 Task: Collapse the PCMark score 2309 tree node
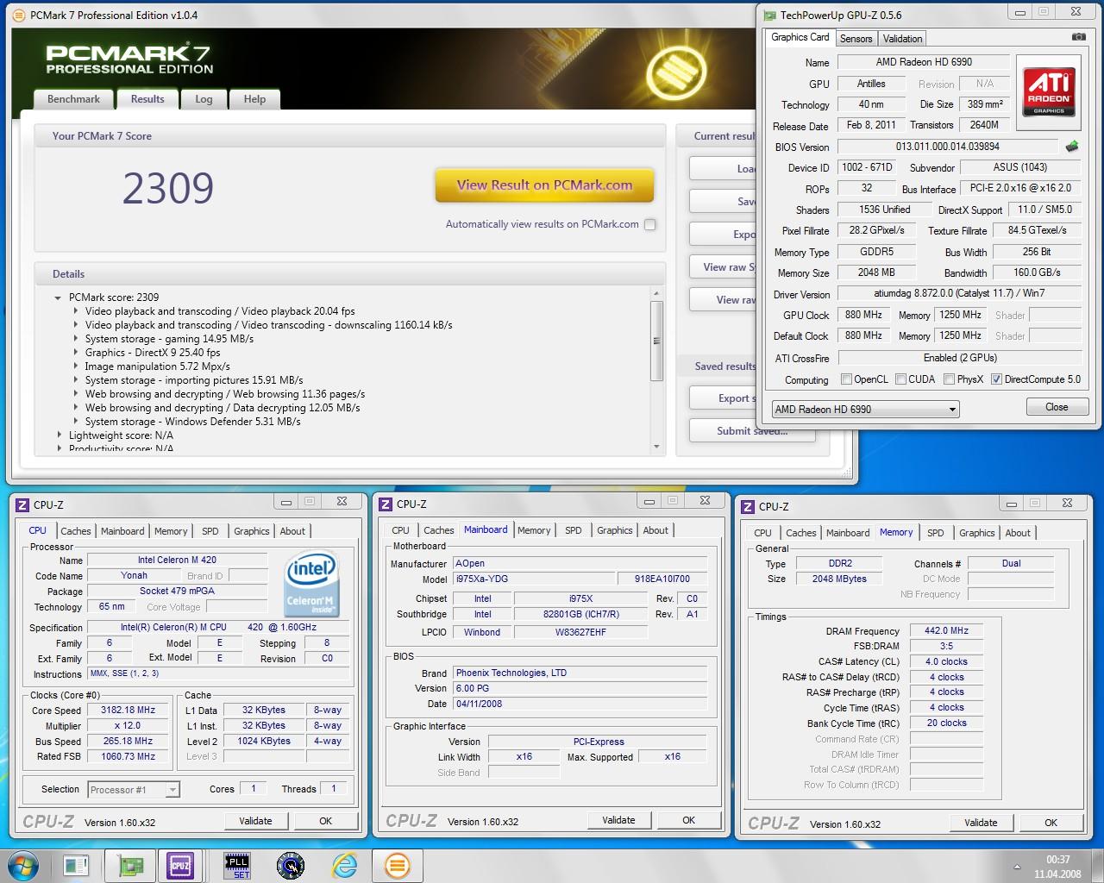coord(59,297)
